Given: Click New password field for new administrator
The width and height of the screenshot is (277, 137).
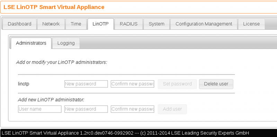Looking at the screenshot, I should click(x=86, y=109).
